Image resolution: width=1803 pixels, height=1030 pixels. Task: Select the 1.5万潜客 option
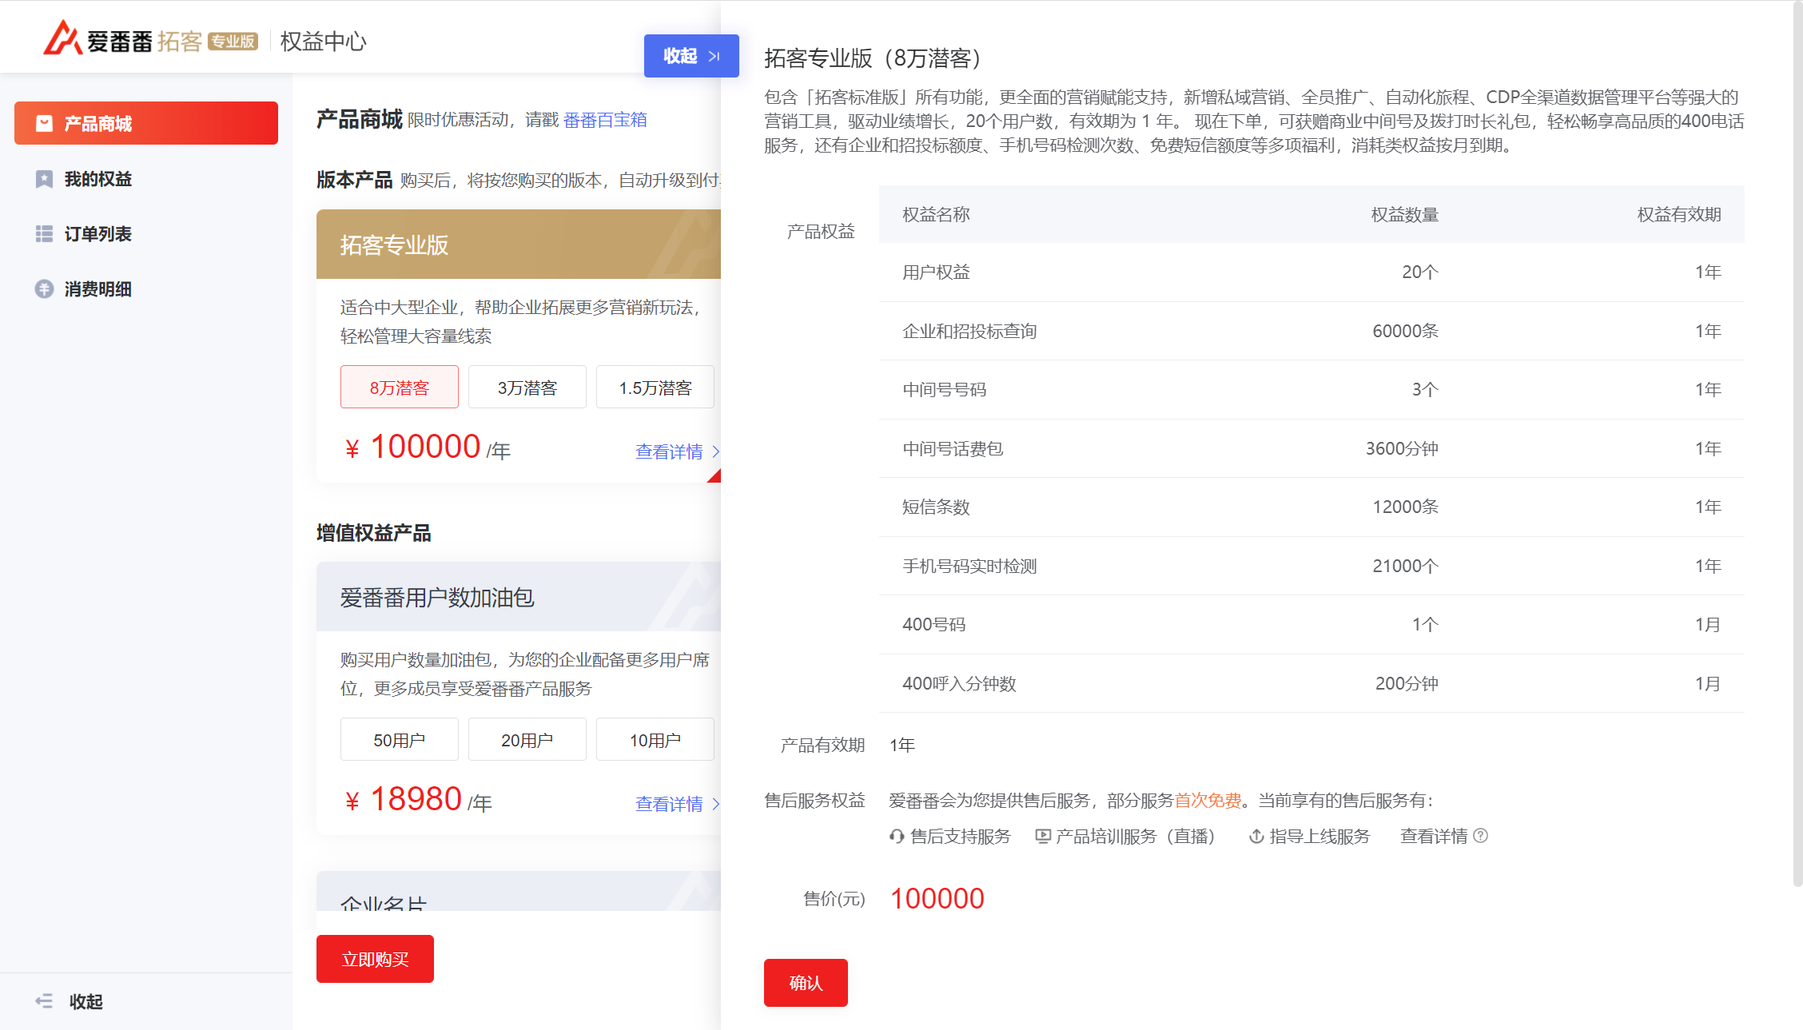tap(655, 388)
